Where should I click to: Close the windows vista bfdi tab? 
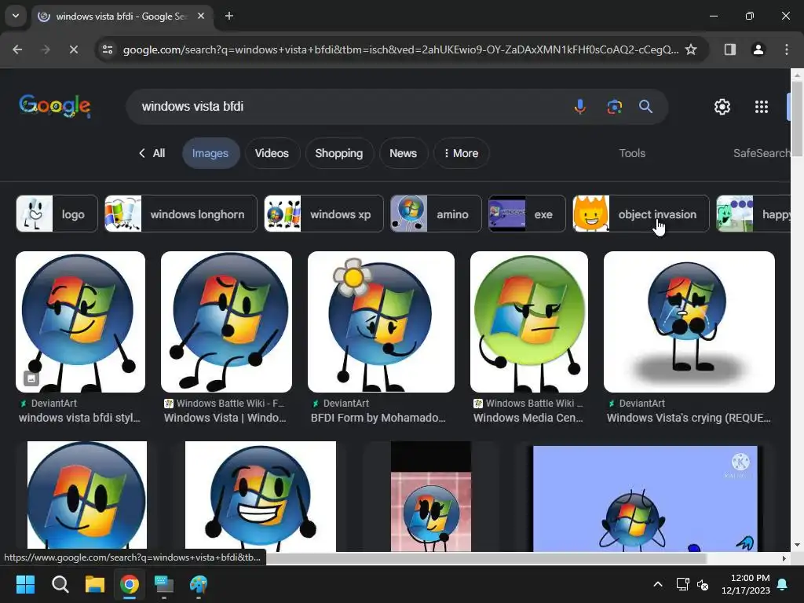coord(201,16)
